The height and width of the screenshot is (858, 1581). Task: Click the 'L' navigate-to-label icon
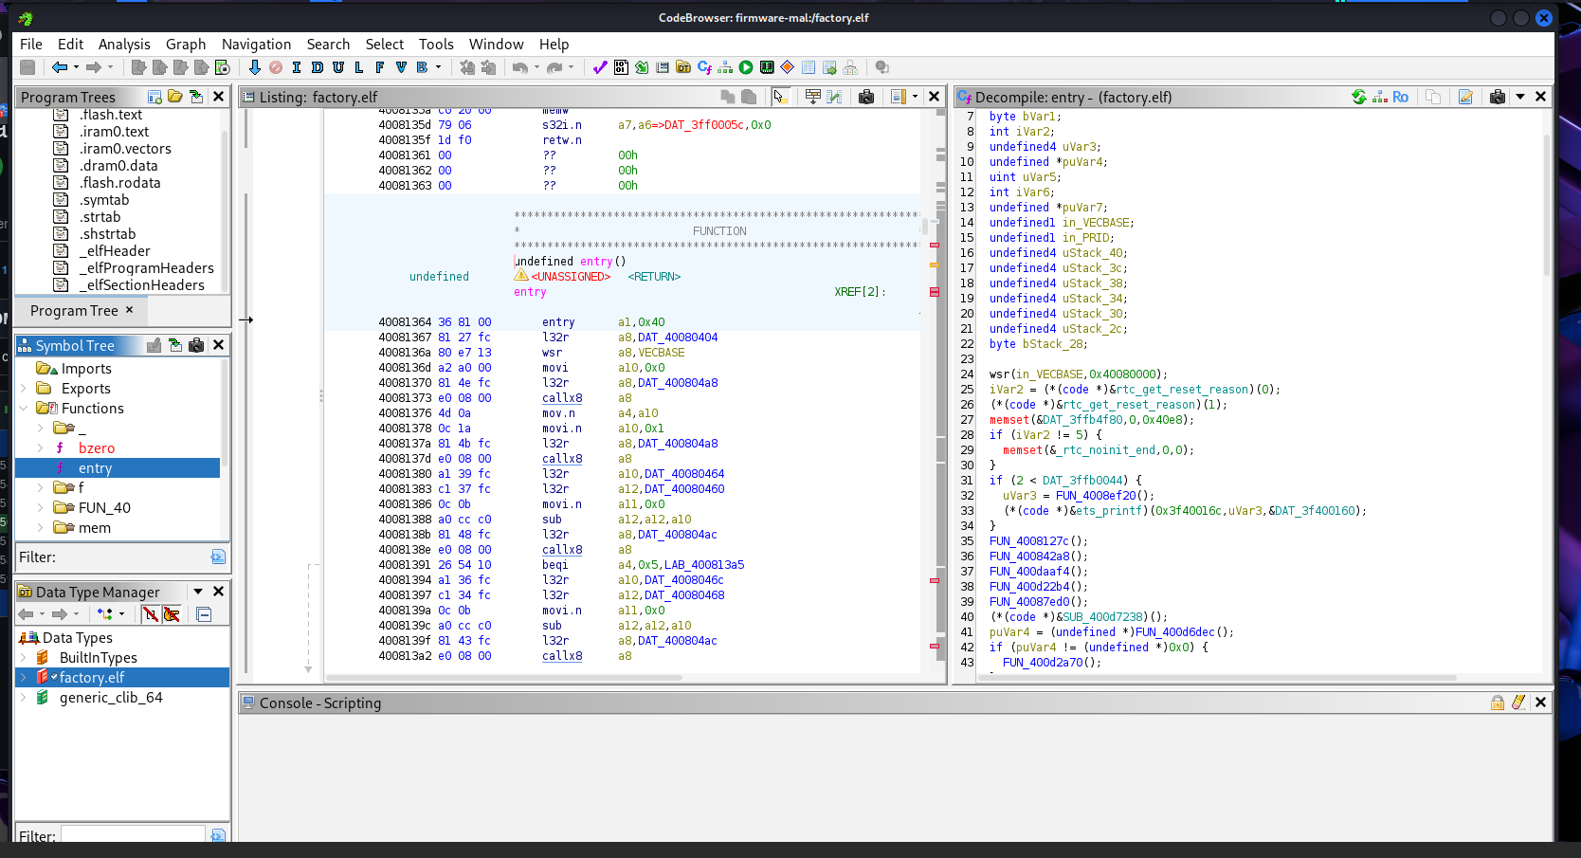click(x=359, y=67)
